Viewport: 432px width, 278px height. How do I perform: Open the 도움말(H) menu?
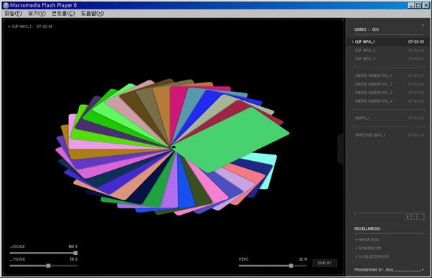(92, 13)
